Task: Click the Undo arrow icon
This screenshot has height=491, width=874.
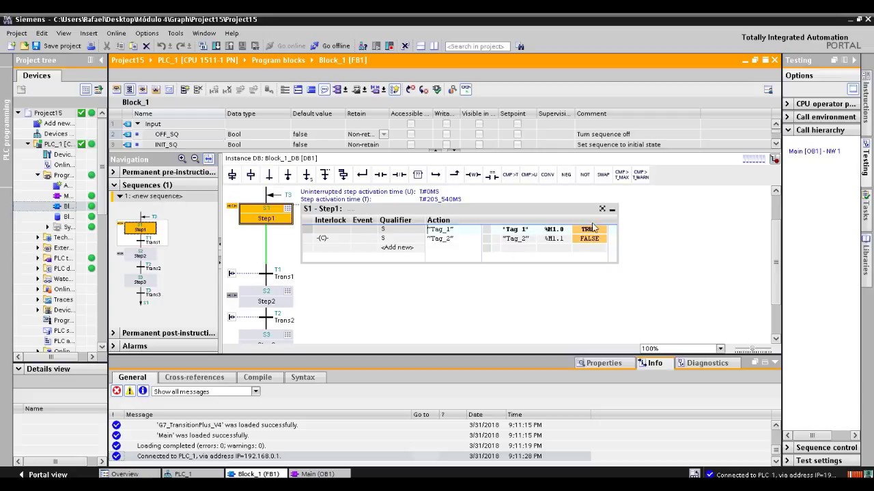Action: (161, 46)
